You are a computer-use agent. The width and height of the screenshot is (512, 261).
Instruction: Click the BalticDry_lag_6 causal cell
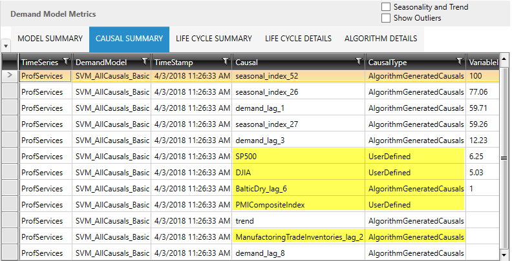[x=298, y=189]
